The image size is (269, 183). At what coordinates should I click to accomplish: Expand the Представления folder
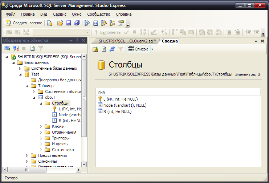point(27,155)
